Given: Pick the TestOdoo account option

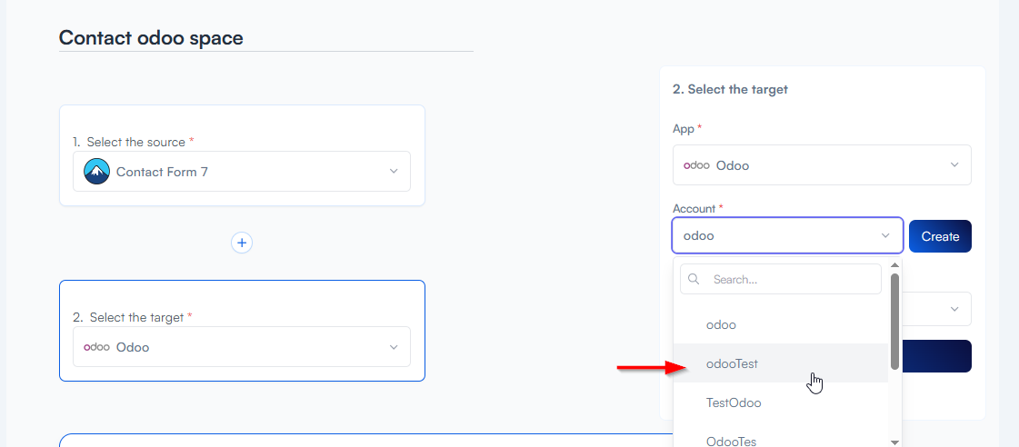Looking at the screenshot, I should pyautogui.click(x=734, y=402).
